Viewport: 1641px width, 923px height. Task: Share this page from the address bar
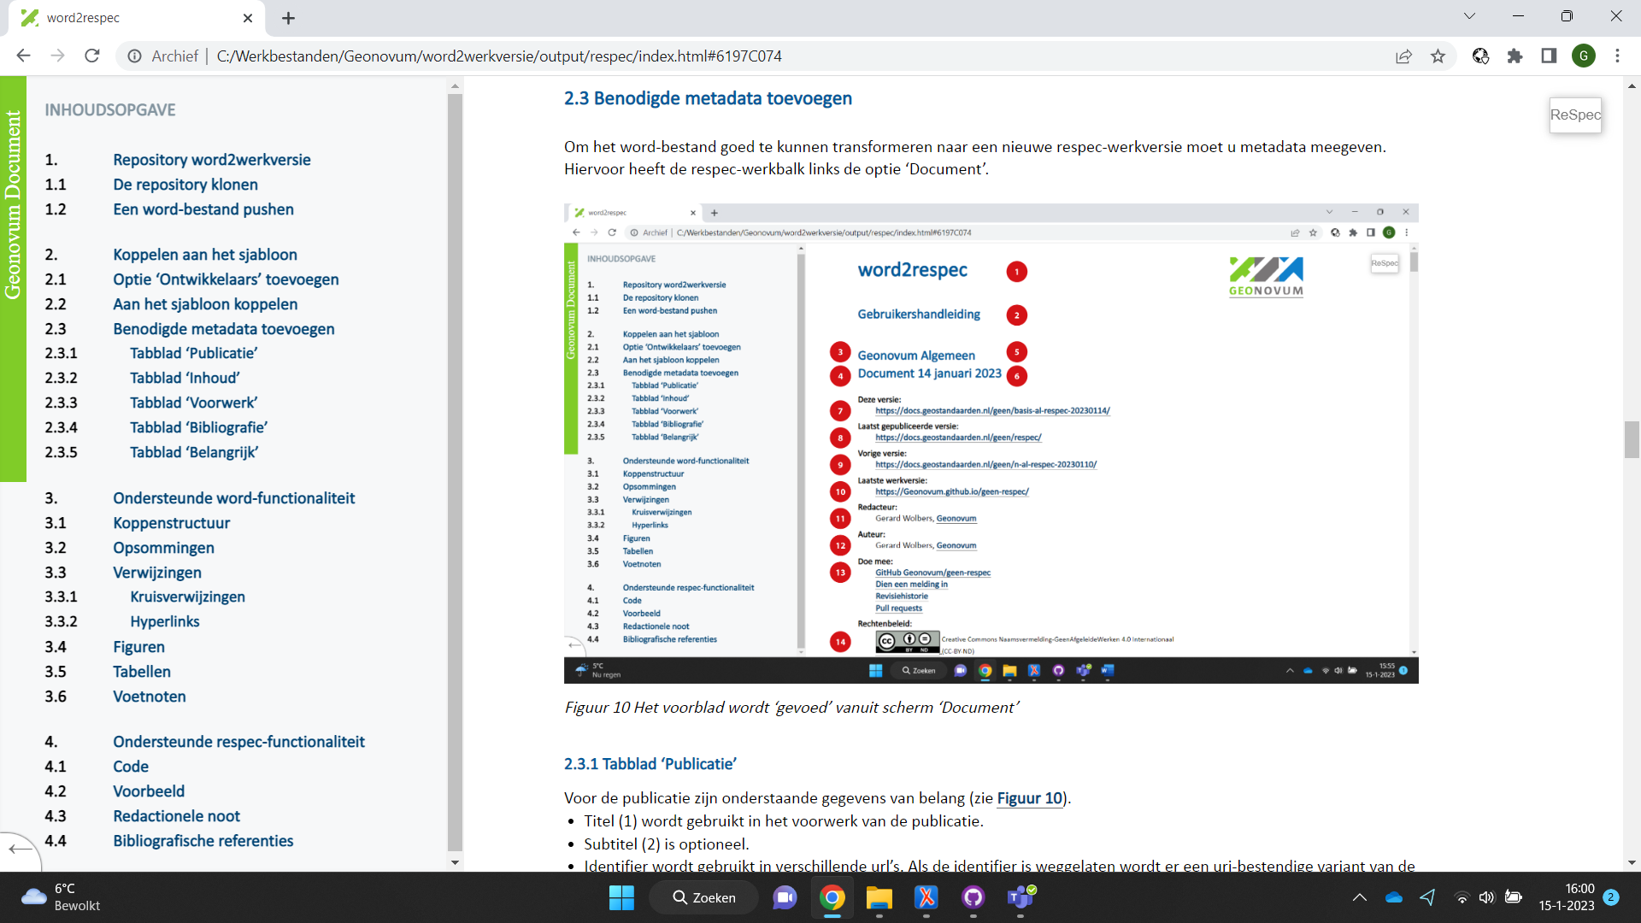tap(1403, 56)
